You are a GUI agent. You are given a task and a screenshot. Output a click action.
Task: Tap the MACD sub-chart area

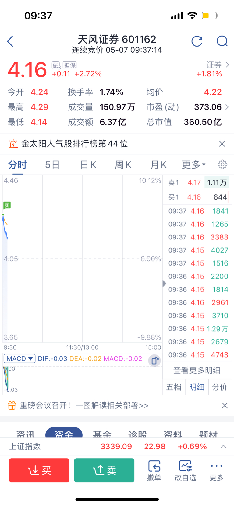82,379
